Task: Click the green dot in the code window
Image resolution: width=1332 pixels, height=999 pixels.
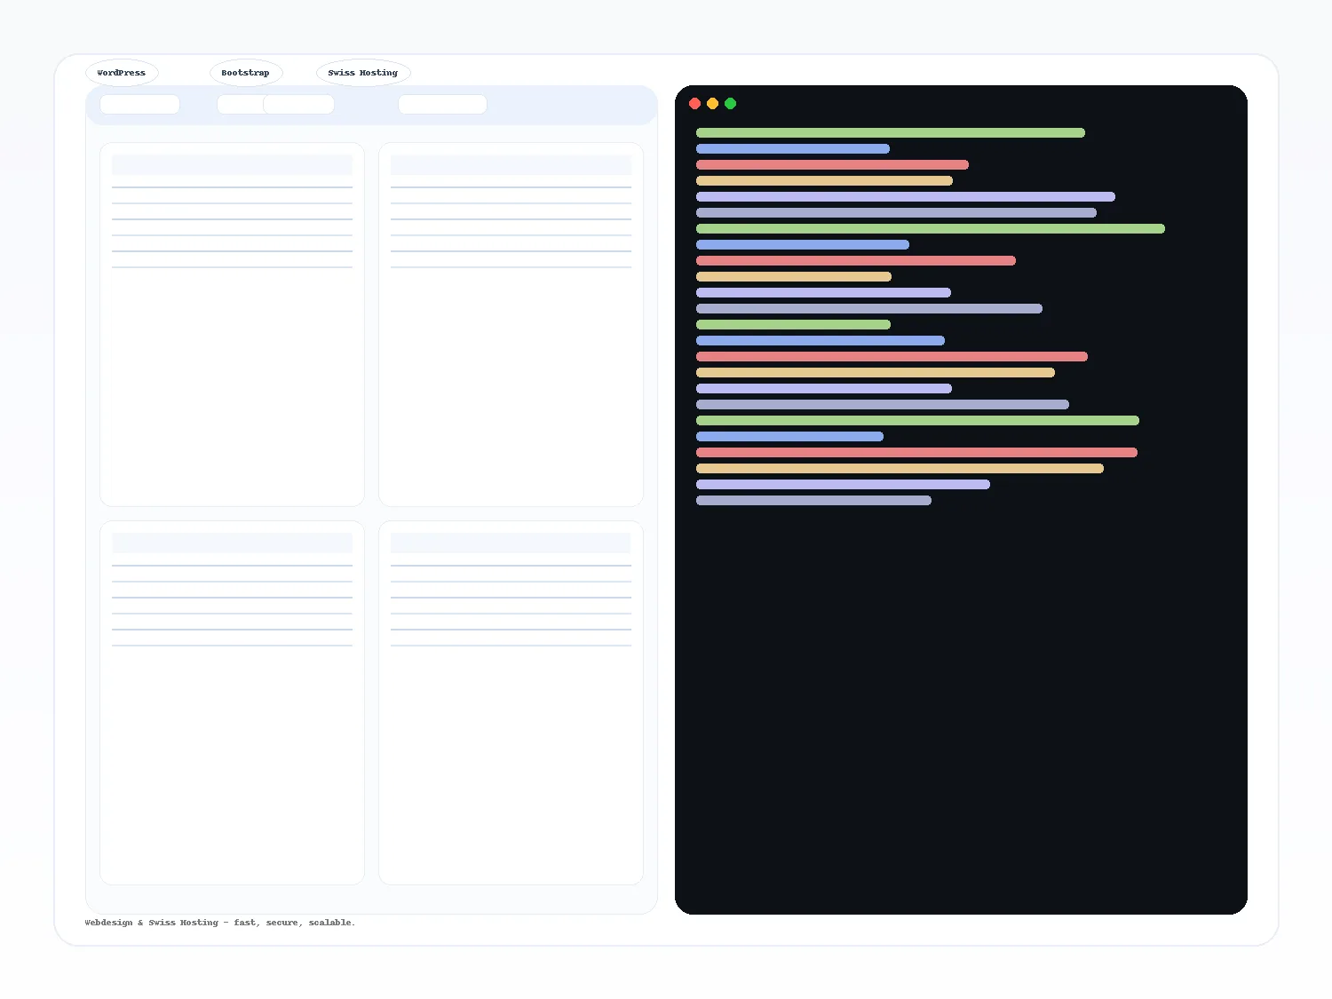Action: click(730, 104)
